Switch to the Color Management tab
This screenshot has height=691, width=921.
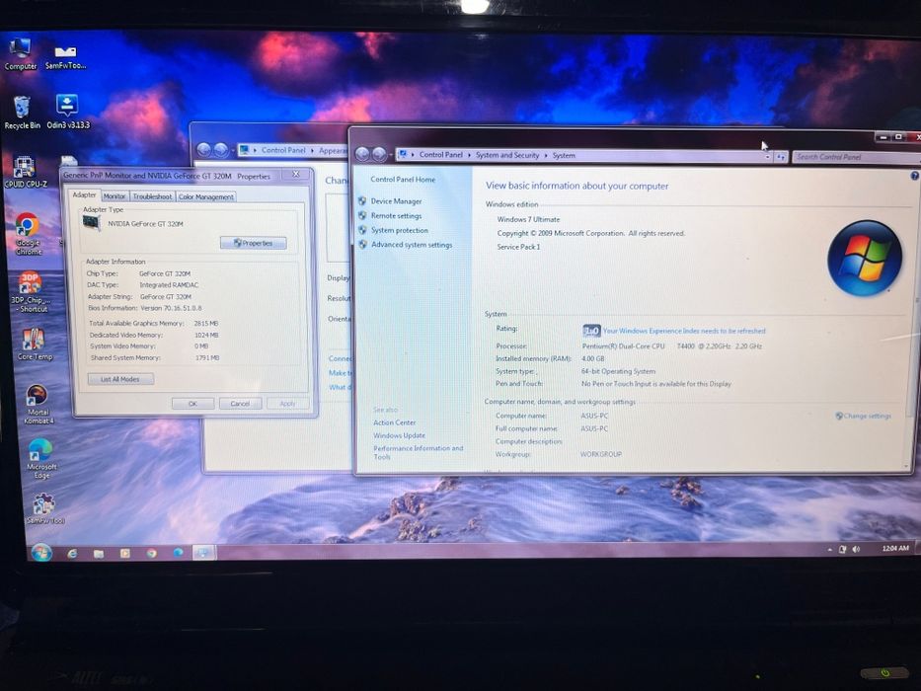click(x=205, y=196)
